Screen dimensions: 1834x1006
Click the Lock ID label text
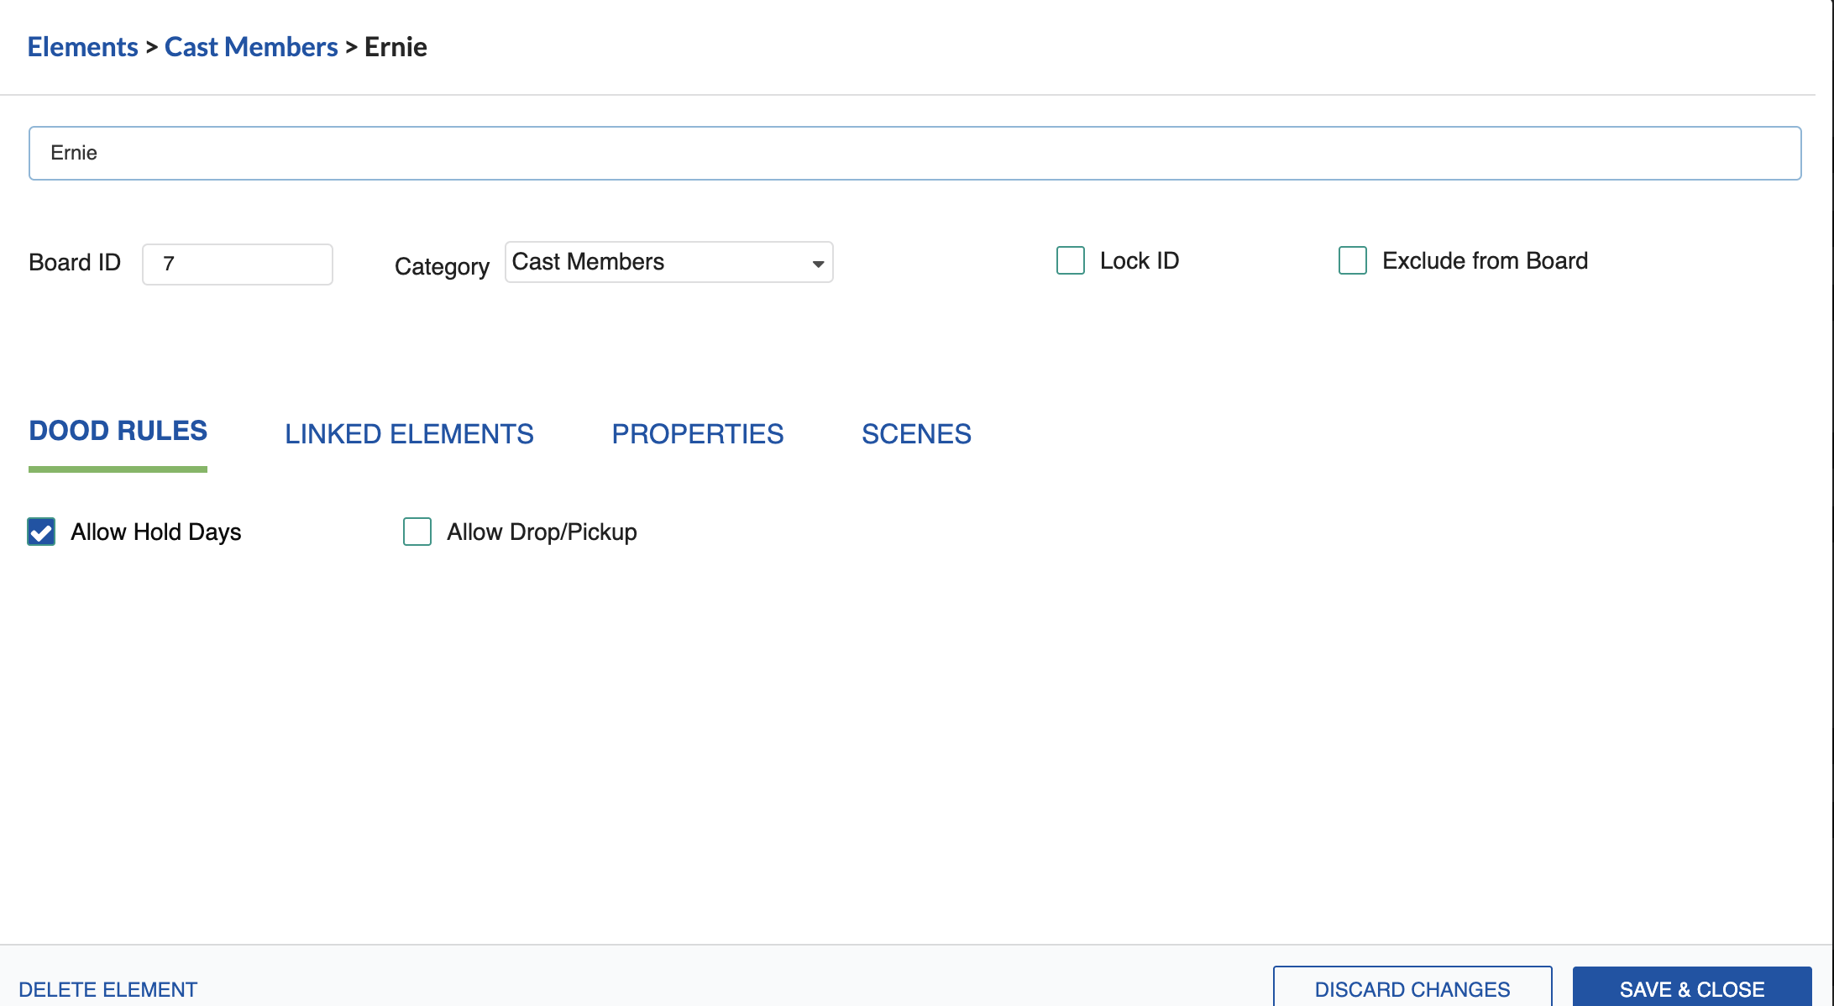click(1139, 260)
